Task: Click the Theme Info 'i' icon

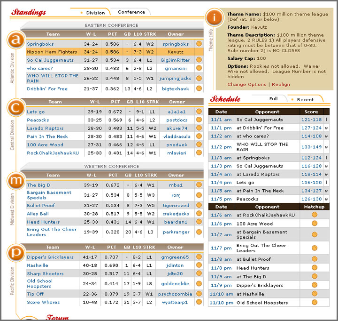Action: click(x=215, y=18)
